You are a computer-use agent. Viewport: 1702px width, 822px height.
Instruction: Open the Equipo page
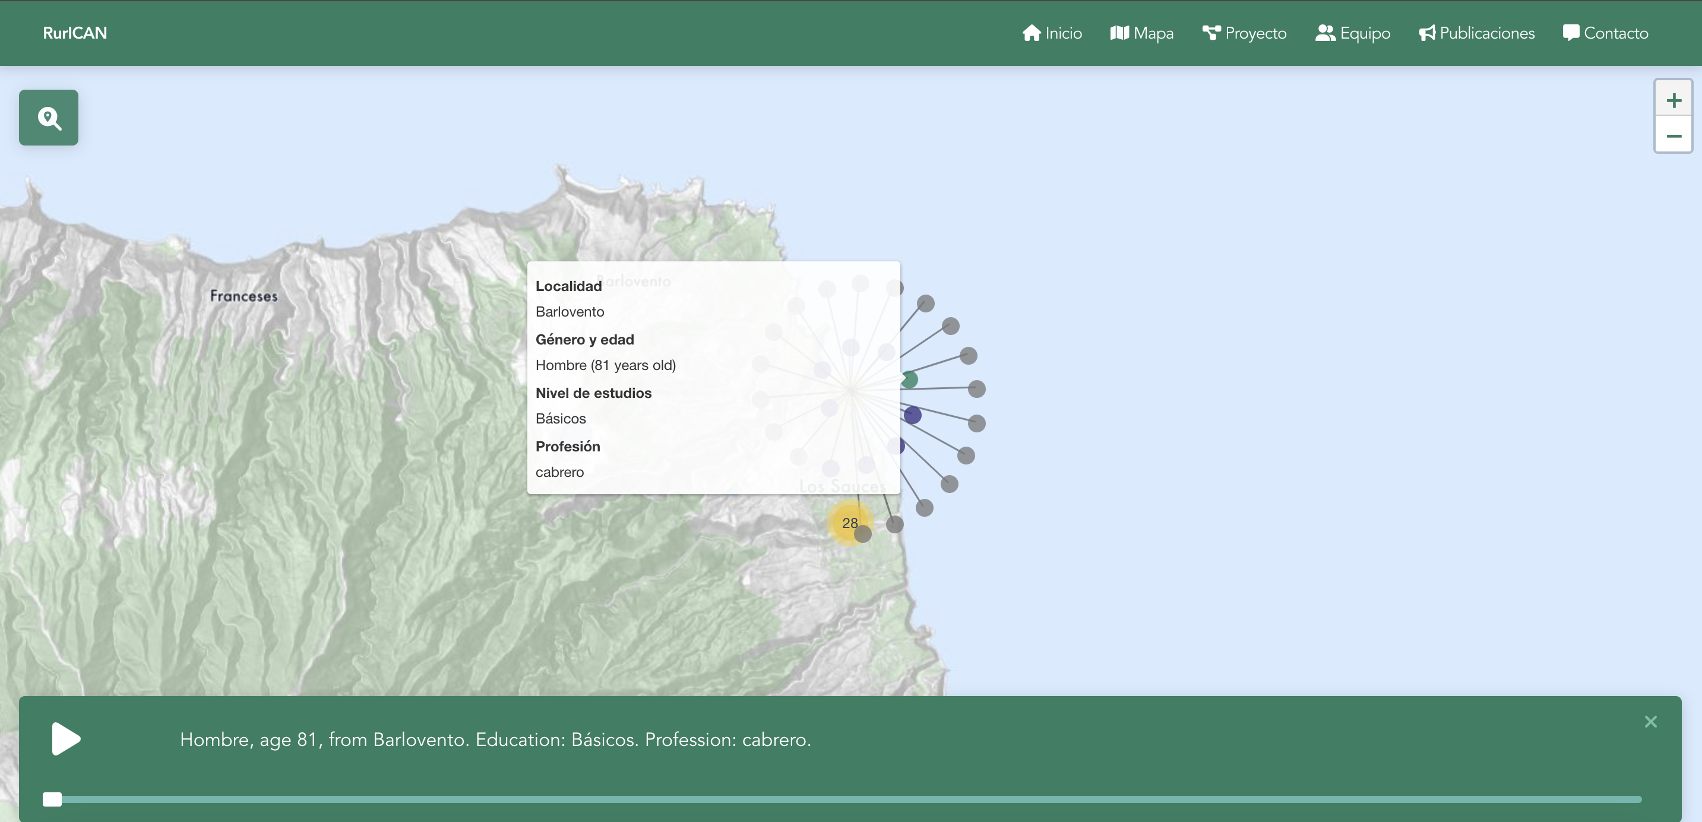click(x=1352, y=33)
